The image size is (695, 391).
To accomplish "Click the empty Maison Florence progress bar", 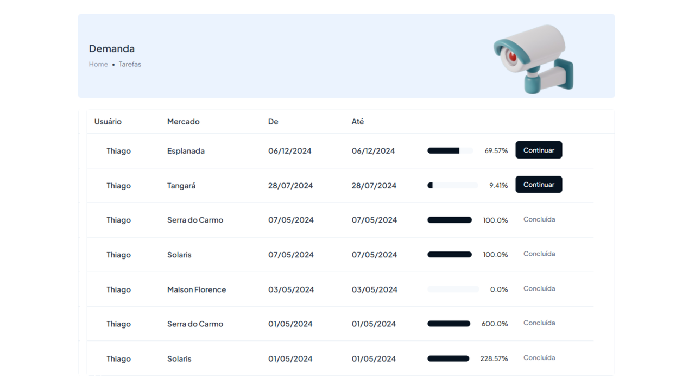I will coord(453,289).
